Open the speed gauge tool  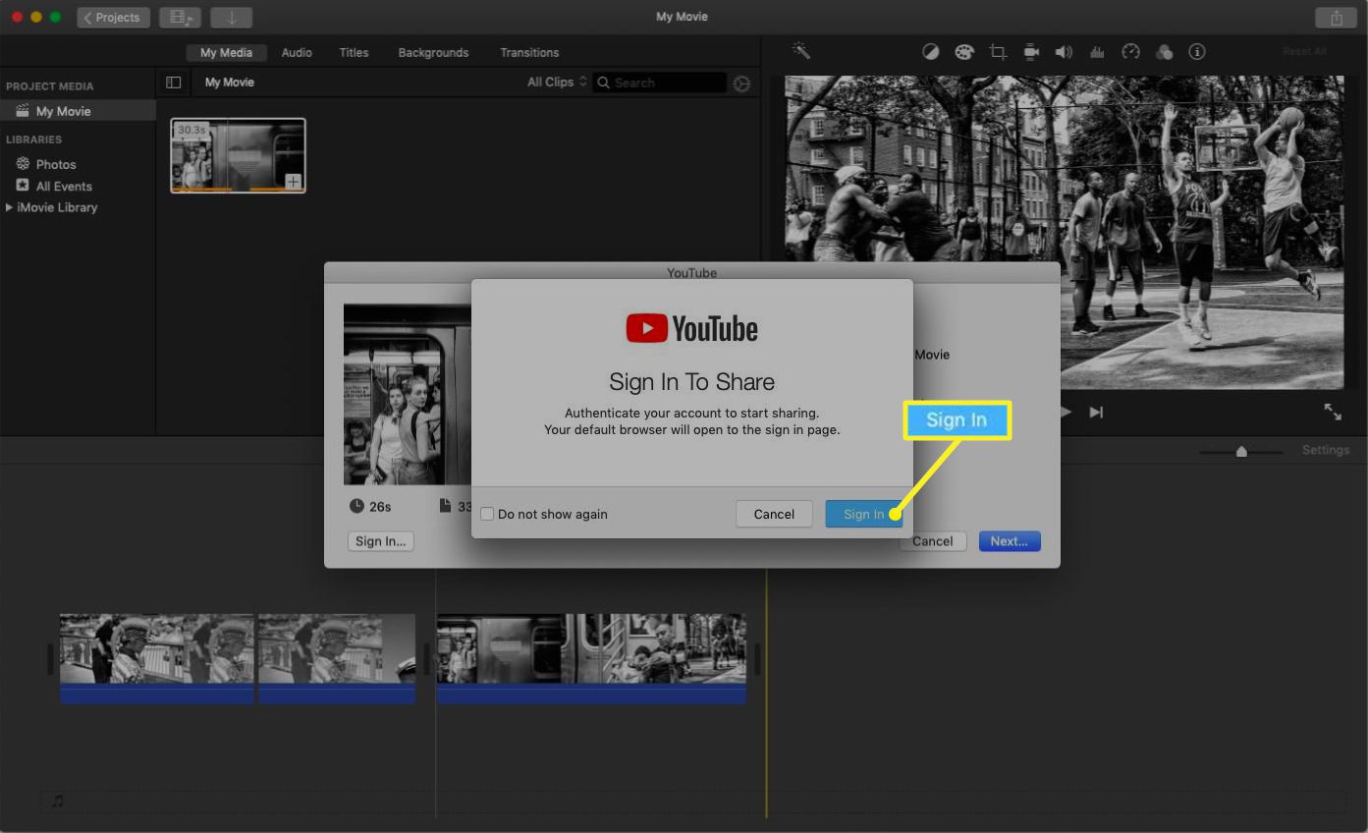[x=1130, y=52]
